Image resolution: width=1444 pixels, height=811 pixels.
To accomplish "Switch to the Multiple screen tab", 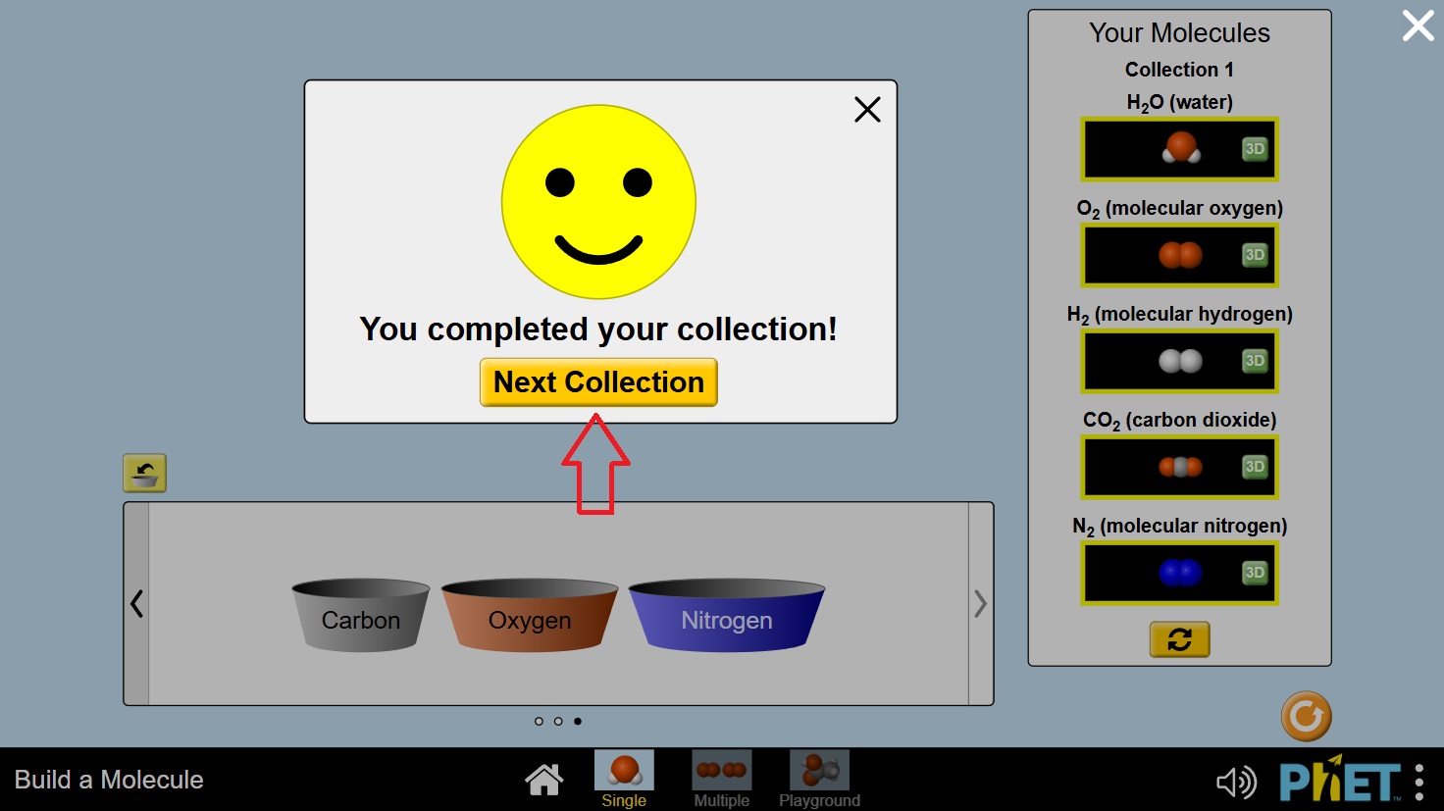I will (721, 780).
